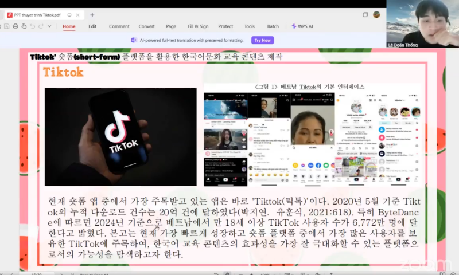Click the TikTok phone photo in slide
The image size is (459, 275).
(x=120, y=137)
